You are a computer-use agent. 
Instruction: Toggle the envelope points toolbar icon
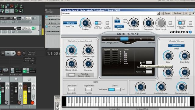tap(7, 11)
